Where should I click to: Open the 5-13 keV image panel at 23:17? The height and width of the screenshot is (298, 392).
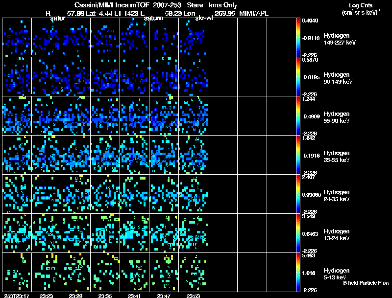click(x=17, y=273)
